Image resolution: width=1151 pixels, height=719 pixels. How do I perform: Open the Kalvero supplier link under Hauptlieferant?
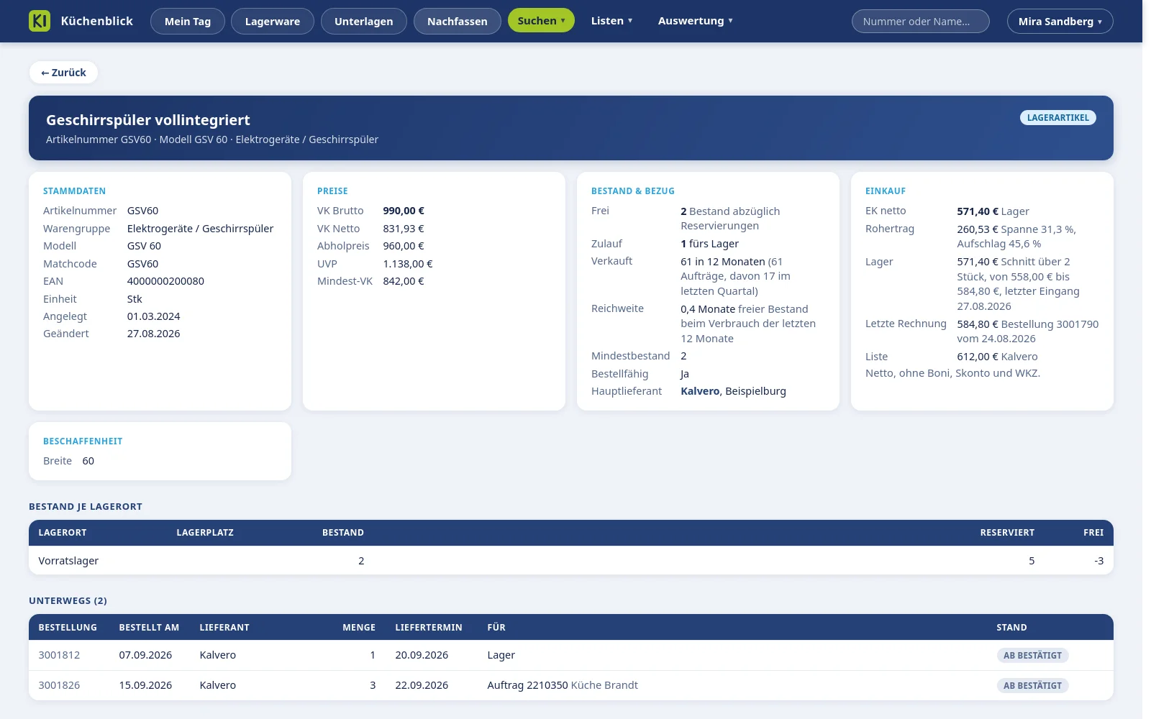click(700, 391)
